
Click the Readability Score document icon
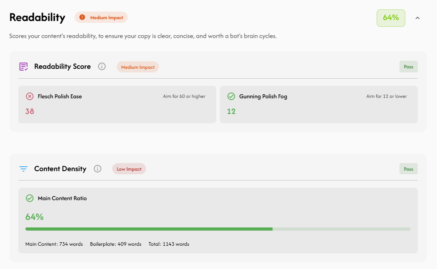tap(23, 67)
